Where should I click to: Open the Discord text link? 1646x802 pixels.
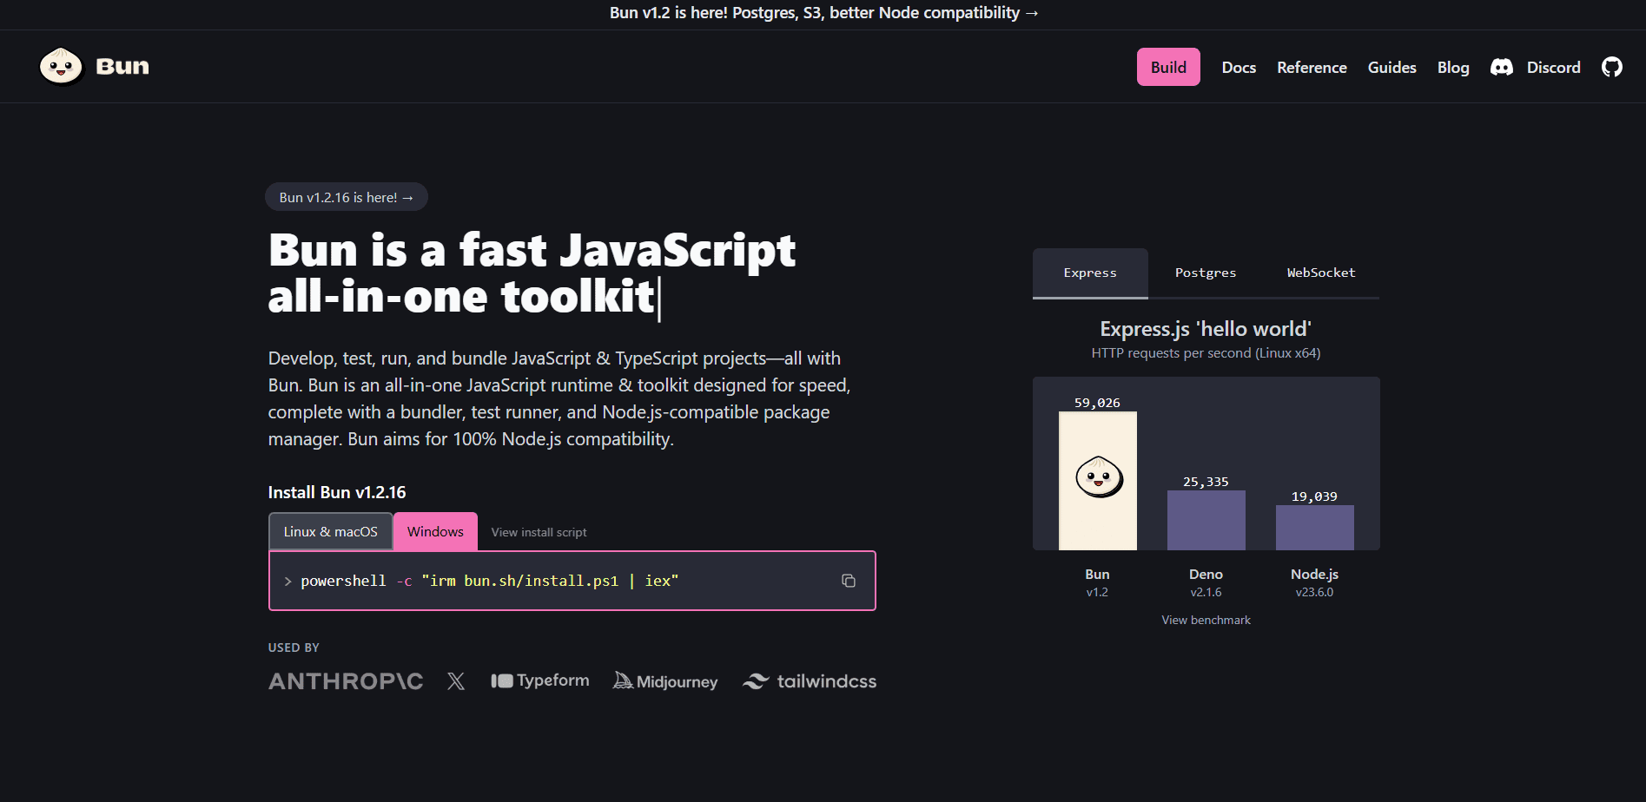(x=1554, y=67)
